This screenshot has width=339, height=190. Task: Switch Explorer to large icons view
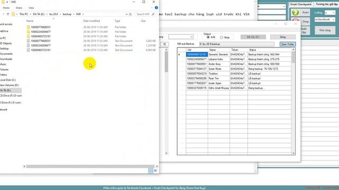[x=155, y=170]
